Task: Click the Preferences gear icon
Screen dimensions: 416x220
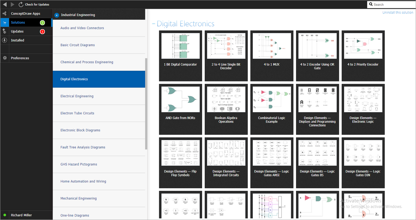Action: tap(5, 58)
